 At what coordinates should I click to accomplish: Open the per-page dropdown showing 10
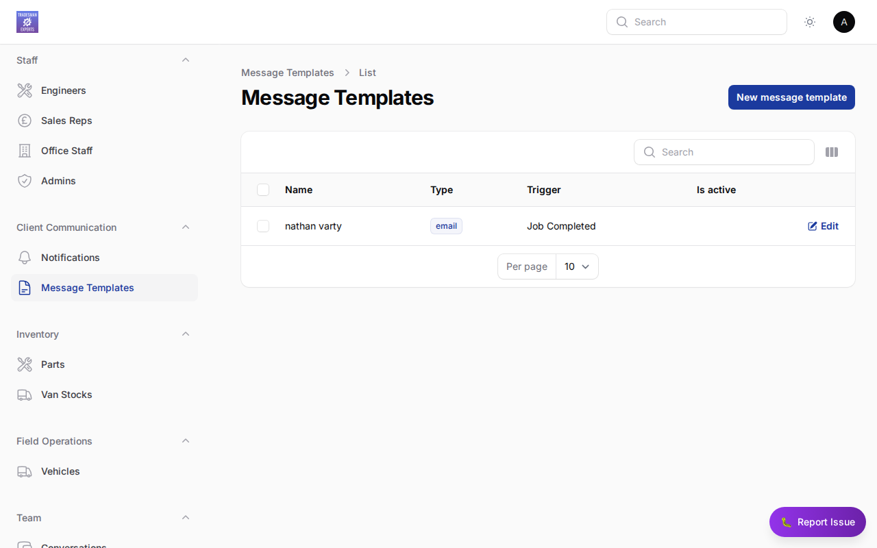point(577,266)
